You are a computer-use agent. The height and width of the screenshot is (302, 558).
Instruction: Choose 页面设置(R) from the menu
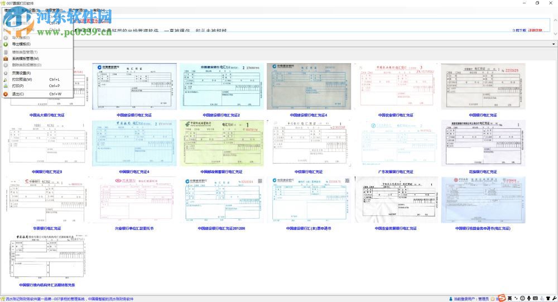[21, 73]
